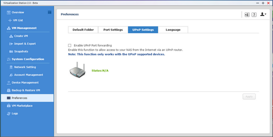Click the Snapshots camera icon
This screenshot has width=273, height=137.
coord(11,51)
